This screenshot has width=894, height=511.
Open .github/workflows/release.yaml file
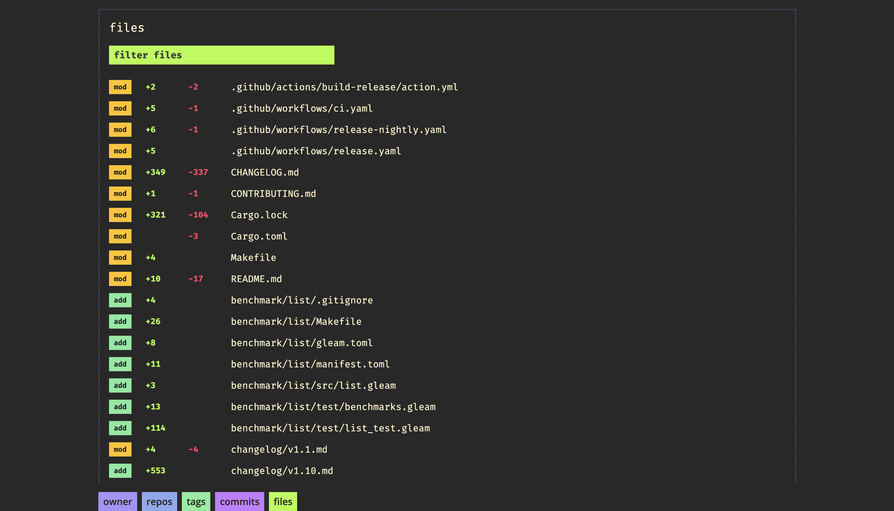point(316,151)
